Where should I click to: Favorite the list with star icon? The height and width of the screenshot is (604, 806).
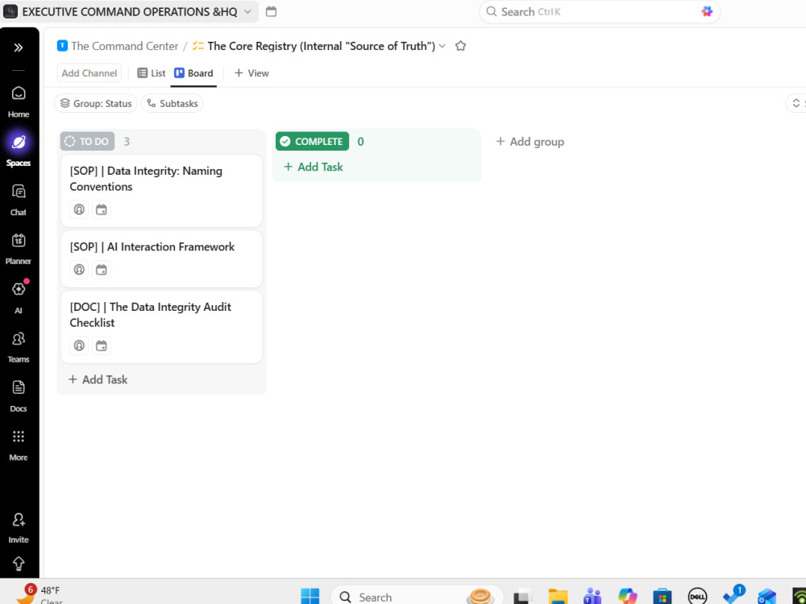click(460, 46)
